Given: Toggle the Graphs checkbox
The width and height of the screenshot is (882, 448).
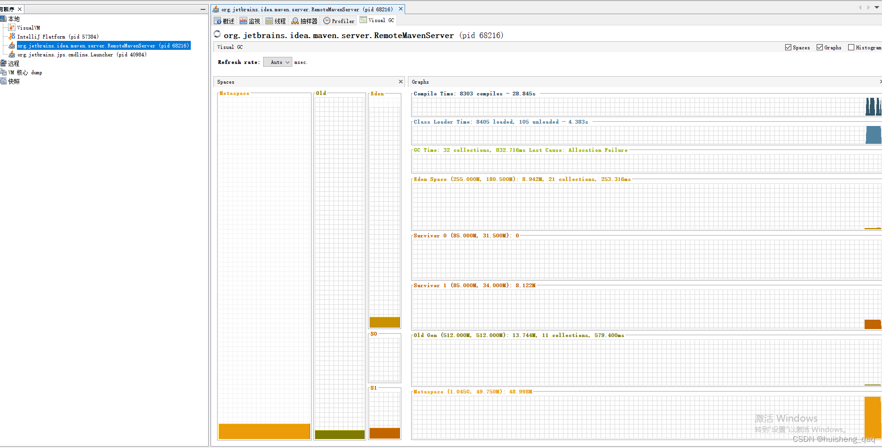Looking at the screenshot, I should tap(820, 47).
